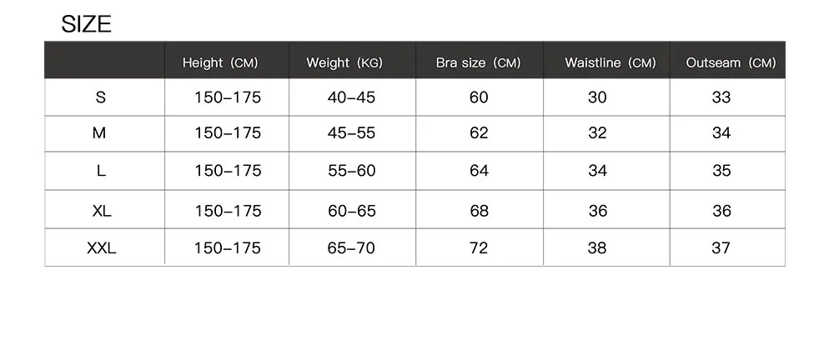Select the Weight (KG) column header

tap(344, 63)
